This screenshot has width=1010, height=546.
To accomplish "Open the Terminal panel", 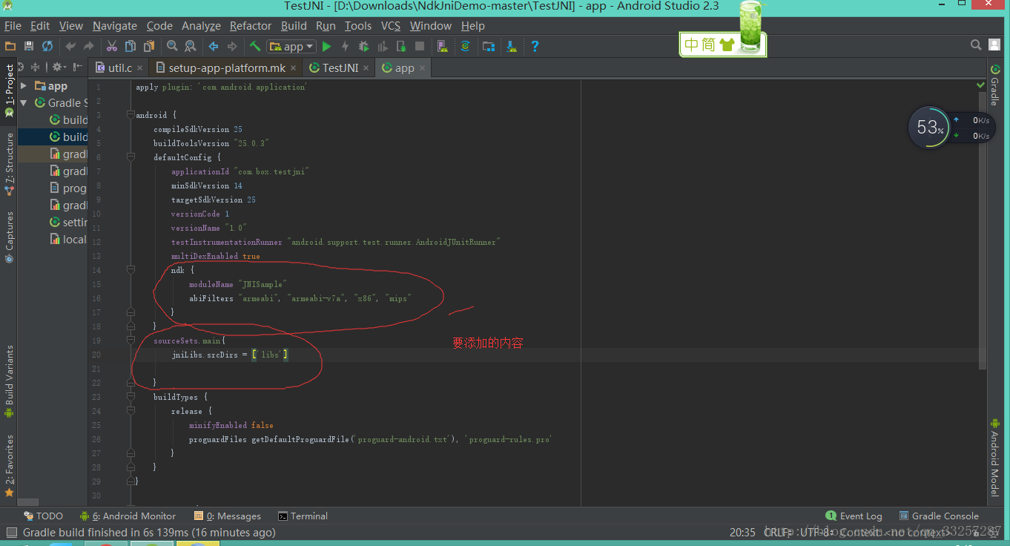I will [x=303, y=516].
